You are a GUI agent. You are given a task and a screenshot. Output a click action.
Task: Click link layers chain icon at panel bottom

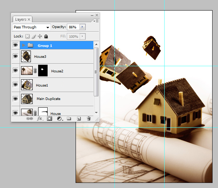pos(29,119)
